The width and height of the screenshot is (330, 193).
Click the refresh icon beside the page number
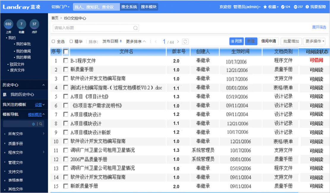(x=185, y=42)
